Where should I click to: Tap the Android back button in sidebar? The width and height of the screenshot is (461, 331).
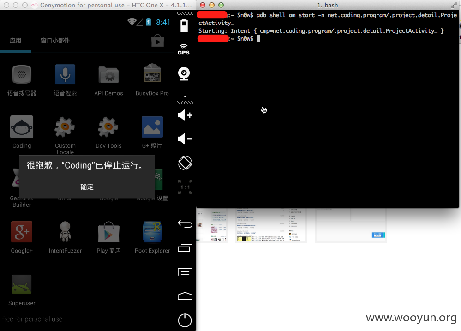(x=185, y=224)
